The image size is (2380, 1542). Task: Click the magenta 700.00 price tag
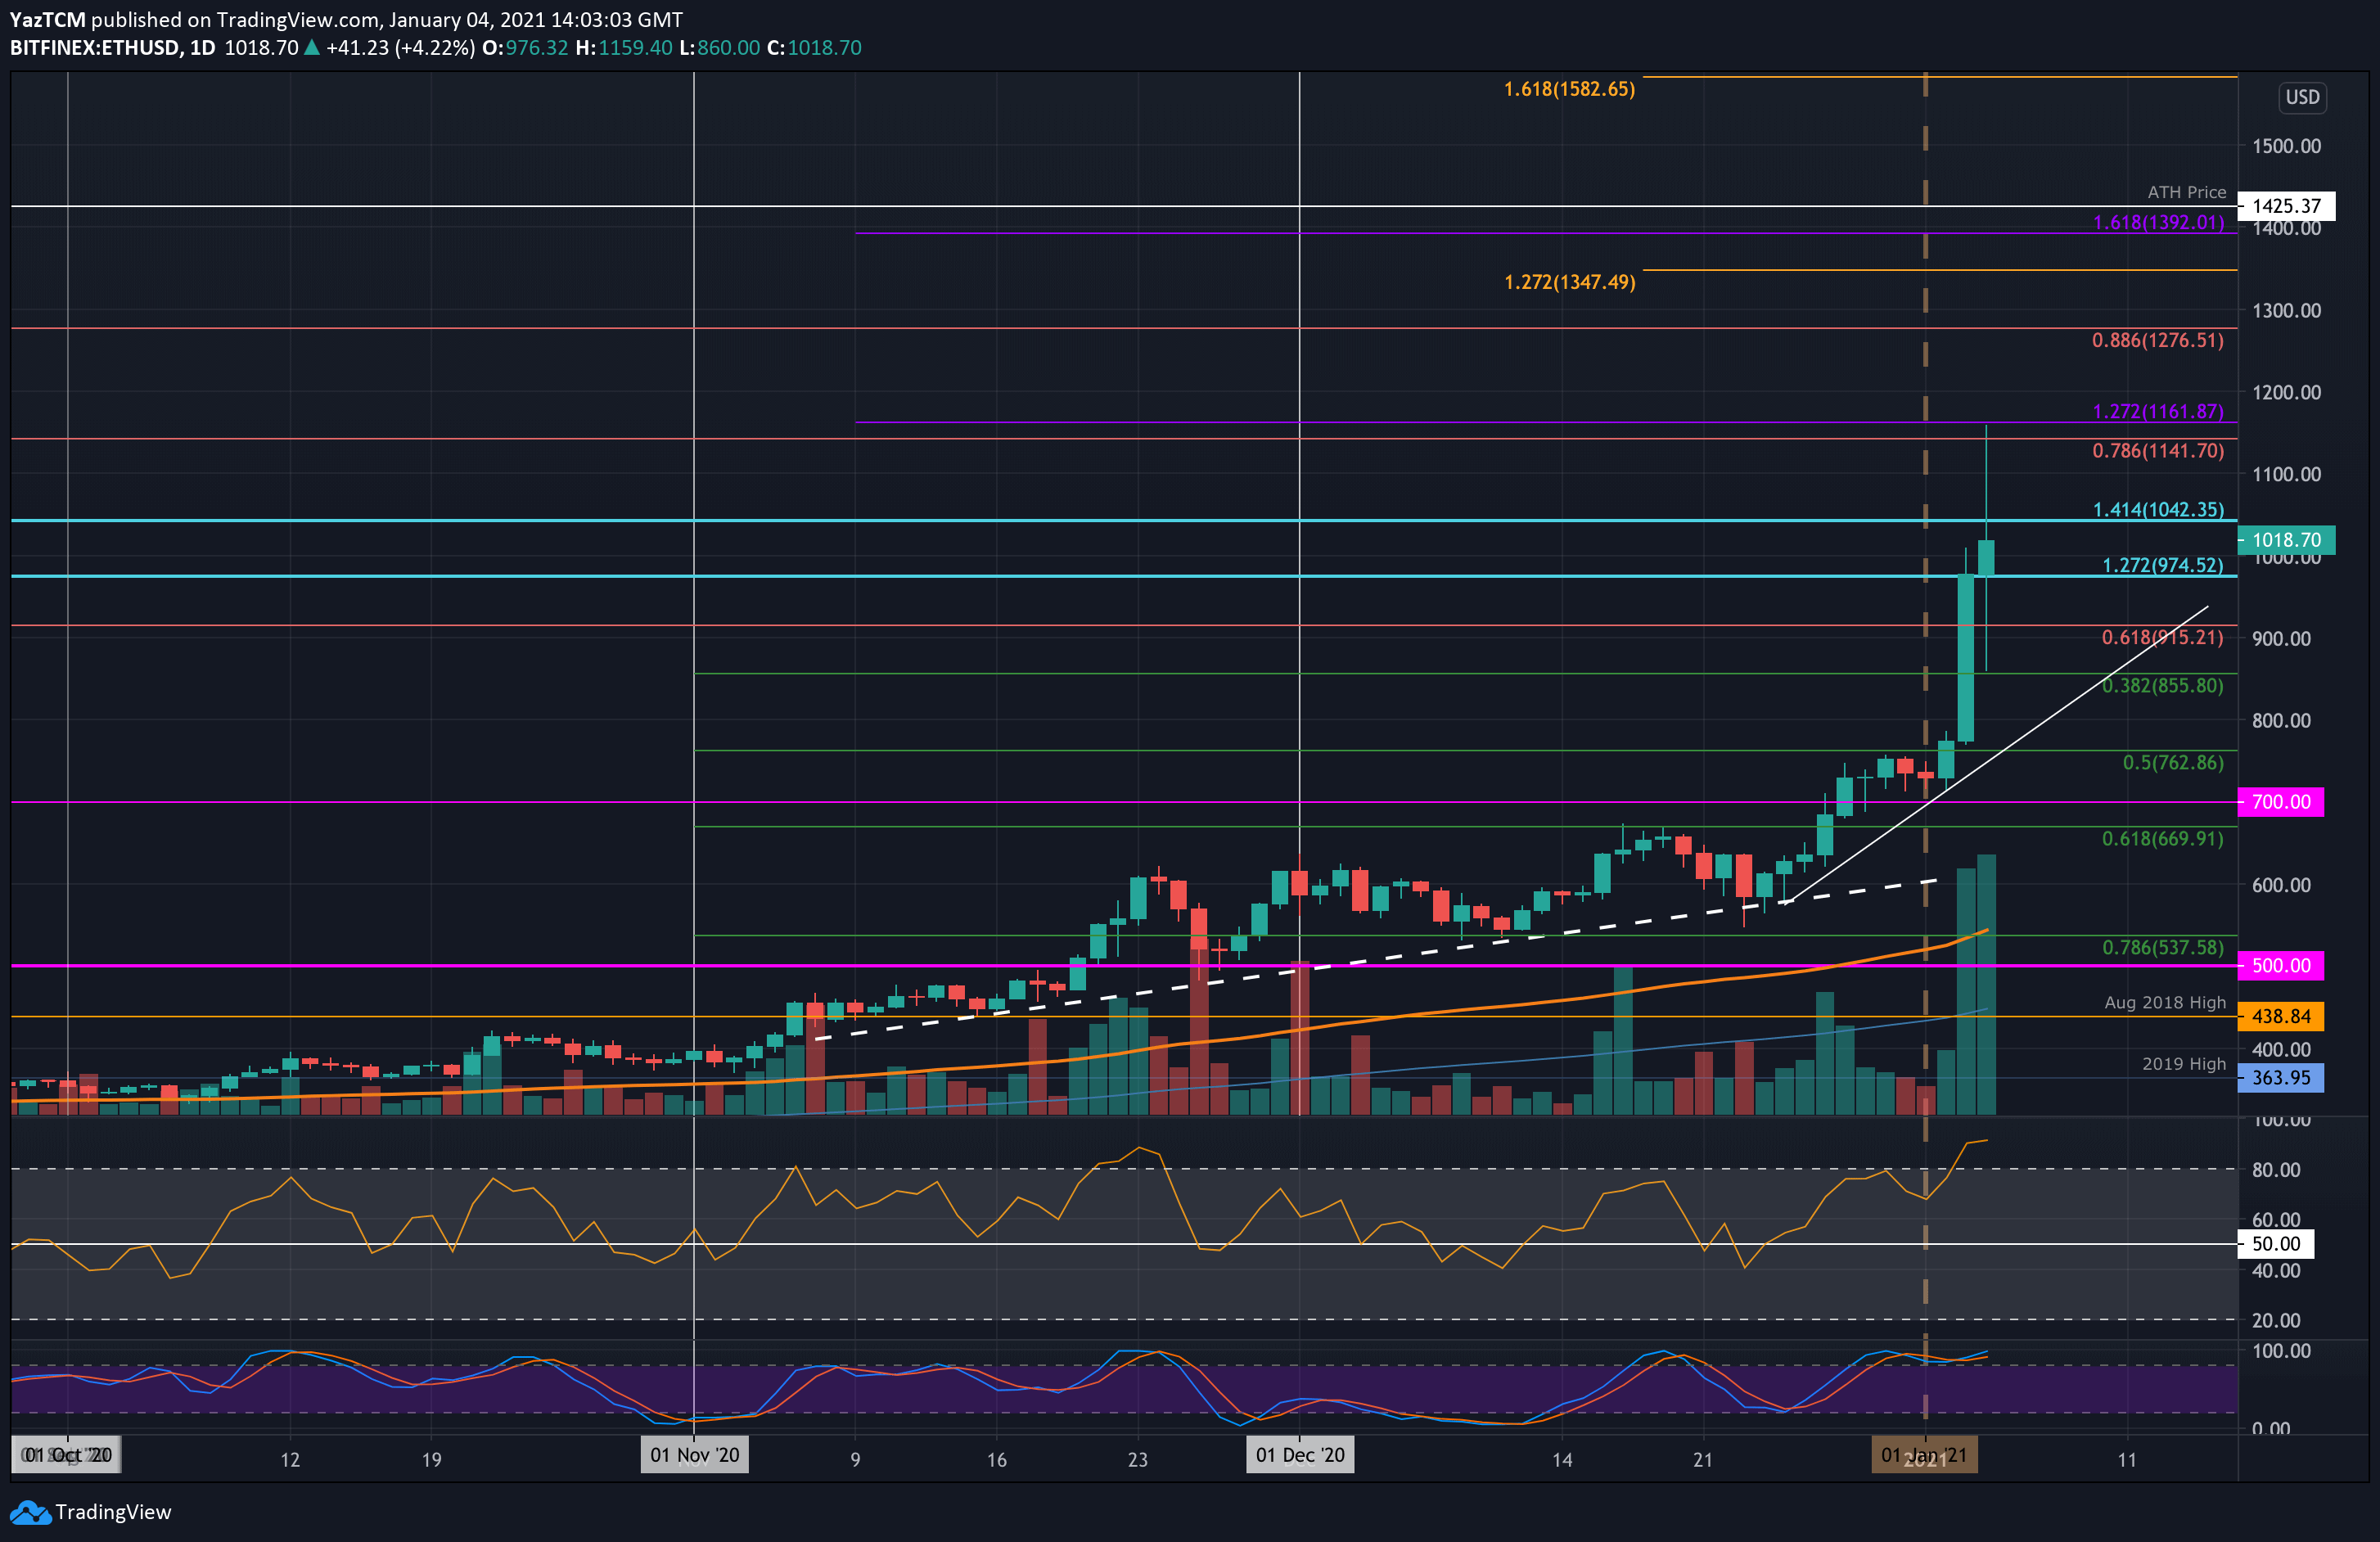(2281, 802)
